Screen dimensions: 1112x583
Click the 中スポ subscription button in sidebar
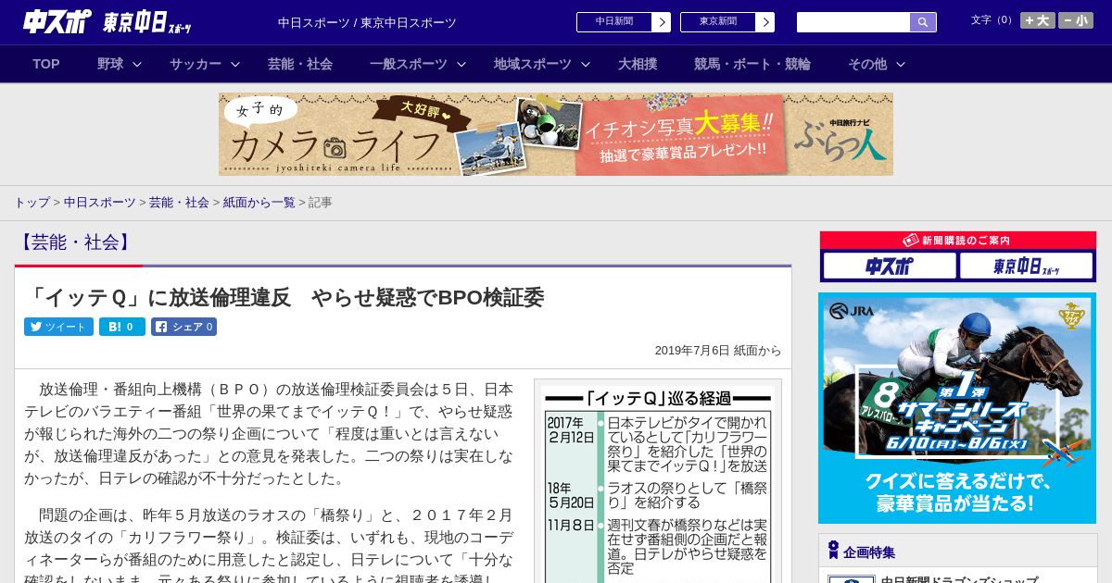[x=890, y=267]
